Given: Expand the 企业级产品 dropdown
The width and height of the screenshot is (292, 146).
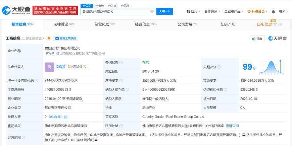Looking at the screenshot, I should pyautogui.click(x=234, y=11).
